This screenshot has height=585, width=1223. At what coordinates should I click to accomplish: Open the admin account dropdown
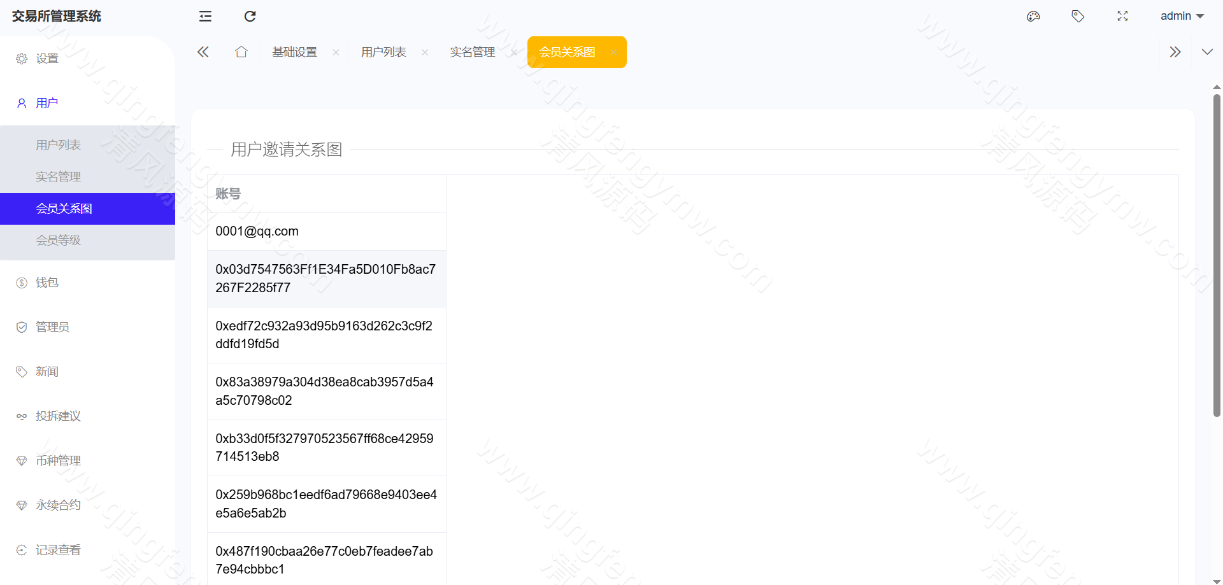coord(1182,16)
